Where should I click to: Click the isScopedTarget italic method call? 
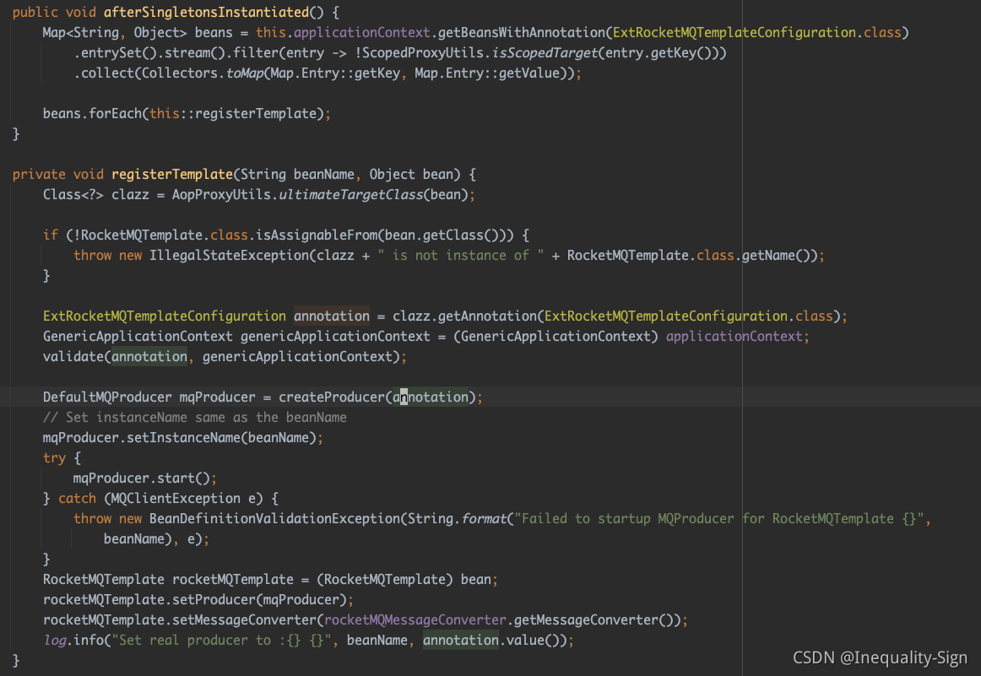(x=545, y=53)
